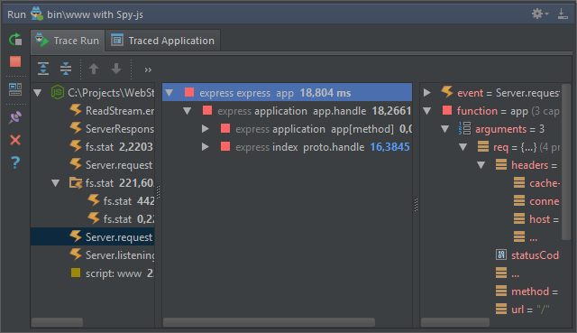Collapse the C:\Projects\WebSt root node
This screenshot has width=577, height=333.
38,93
